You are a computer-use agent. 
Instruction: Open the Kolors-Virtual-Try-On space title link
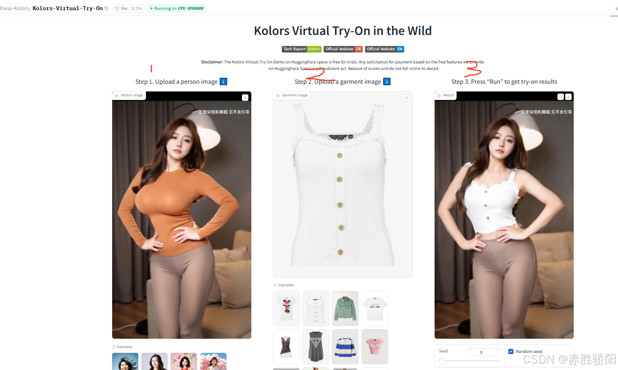(x=67, y=8)
